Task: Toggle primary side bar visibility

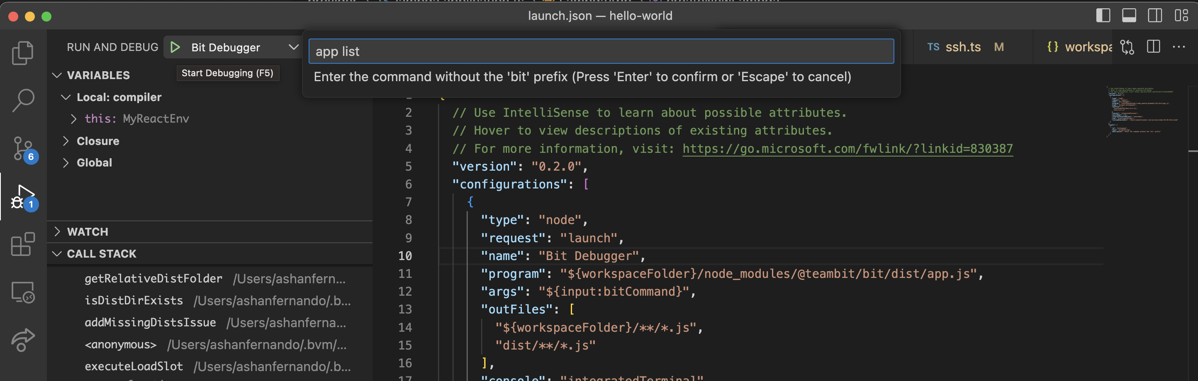Action: pyautogui.click(x=1103, y=15)
